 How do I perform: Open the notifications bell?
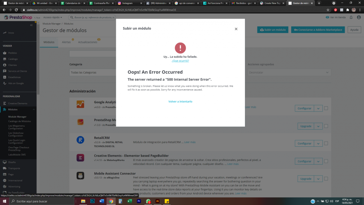pyautogui.click(x=351, y=17)
